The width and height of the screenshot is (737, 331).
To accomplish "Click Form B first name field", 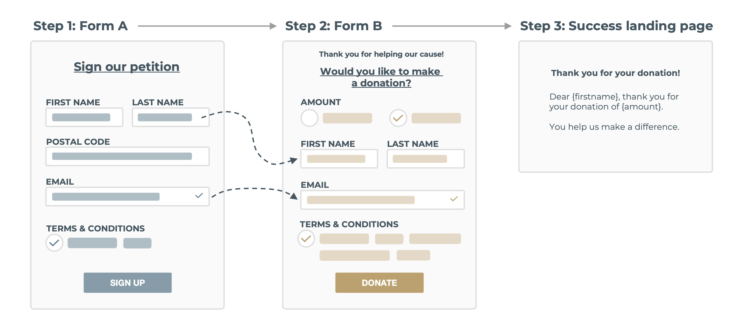I will point(339,159).
